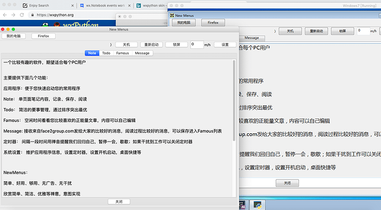Click the New Menus window icon in Windows title bar
The height and width of the screenshot is (210, 381).
tap(172, 15)
